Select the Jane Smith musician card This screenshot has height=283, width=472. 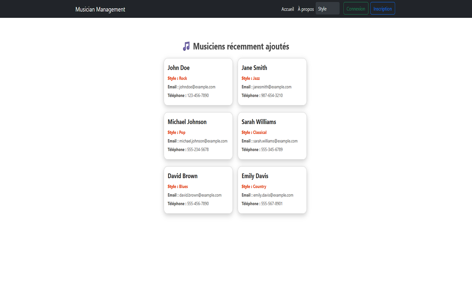[x=272, y=82]
